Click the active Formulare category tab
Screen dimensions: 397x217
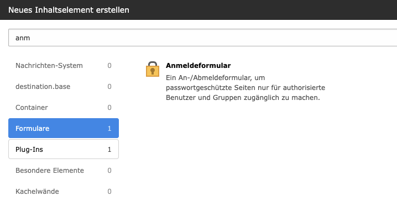point(64,128)
